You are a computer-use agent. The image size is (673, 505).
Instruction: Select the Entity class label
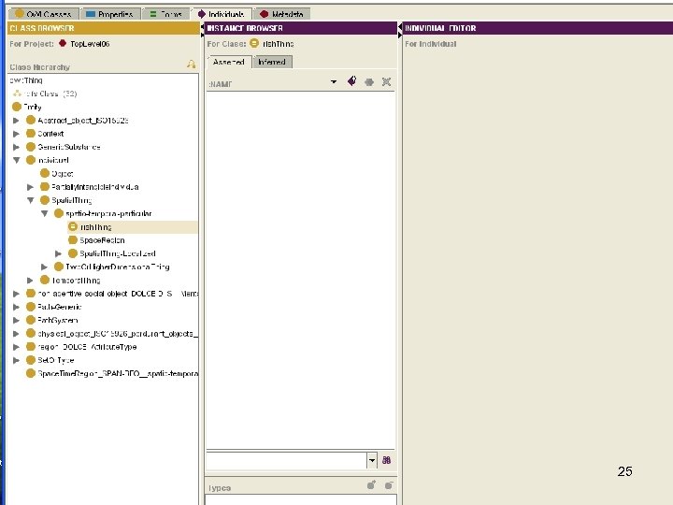33,107
